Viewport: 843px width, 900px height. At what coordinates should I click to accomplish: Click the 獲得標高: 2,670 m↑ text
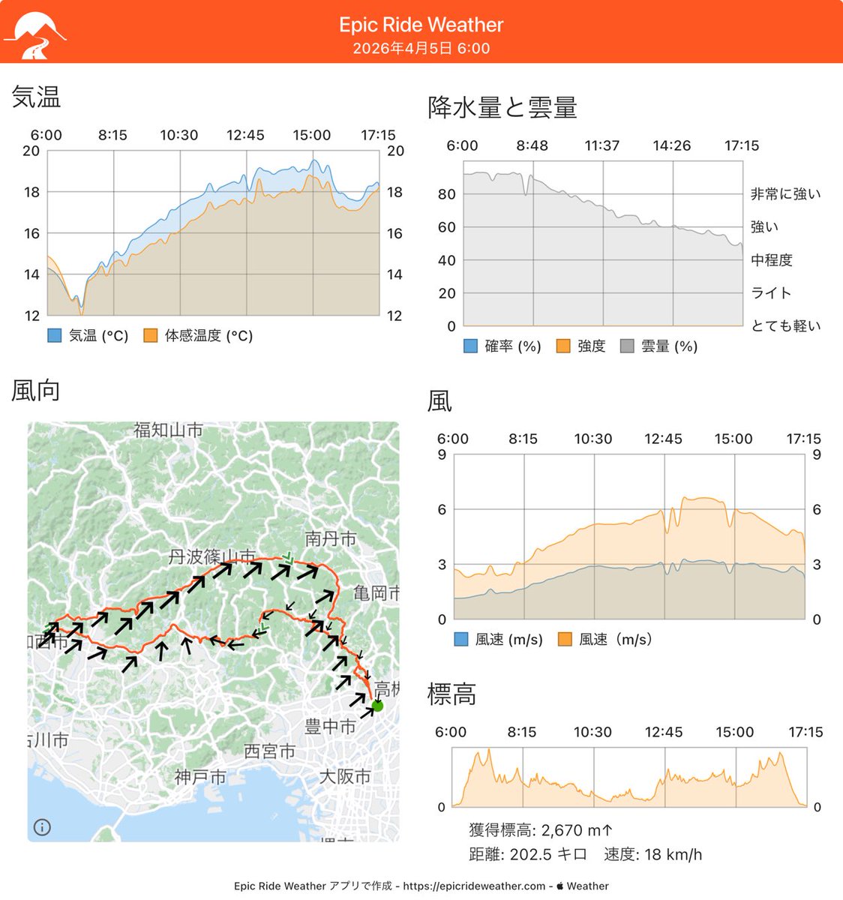point(541,830)
